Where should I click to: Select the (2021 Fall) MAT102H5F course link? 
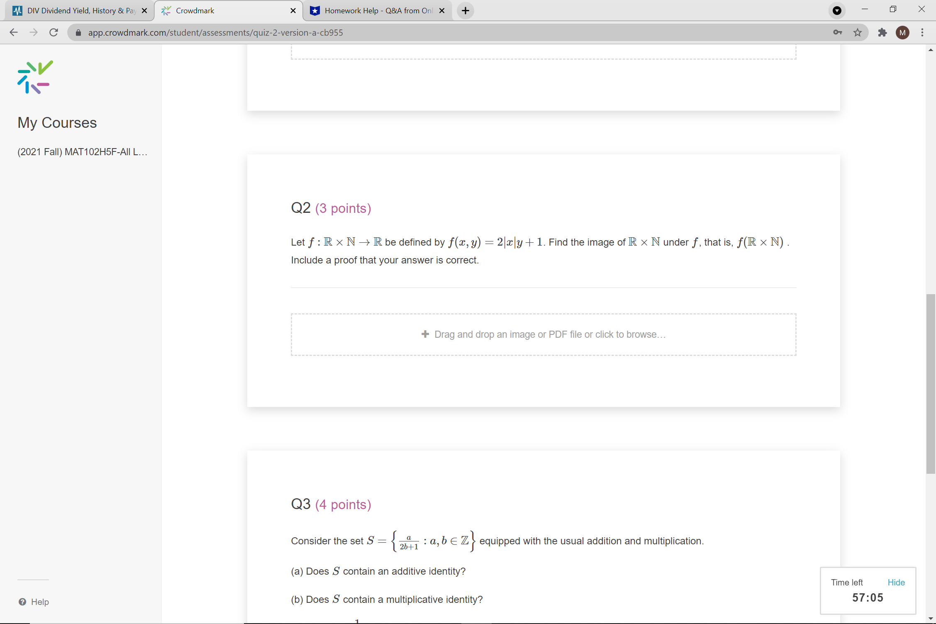82,152
